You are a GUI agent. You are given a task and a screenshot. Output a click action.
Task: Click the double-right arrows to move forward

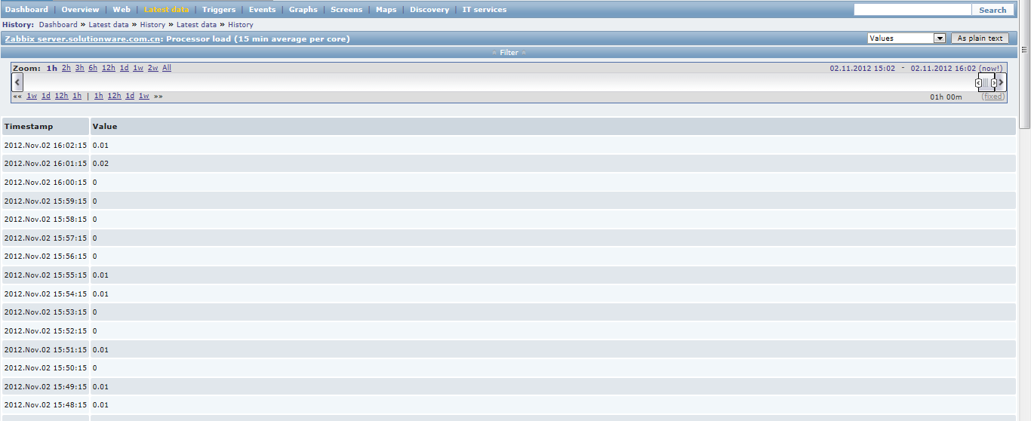pyautogui.click(x=158, y=96)
